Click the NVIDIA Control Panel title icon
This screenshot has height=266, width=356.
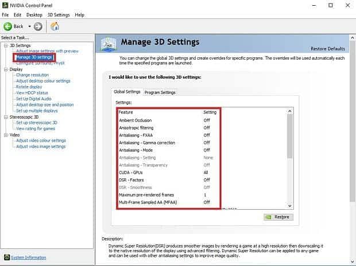coord(5,5)
